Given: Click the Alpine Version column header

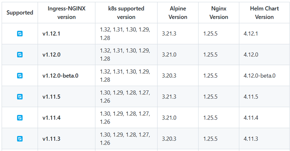Looking at the screenshot, I should [x=178, y=13].
